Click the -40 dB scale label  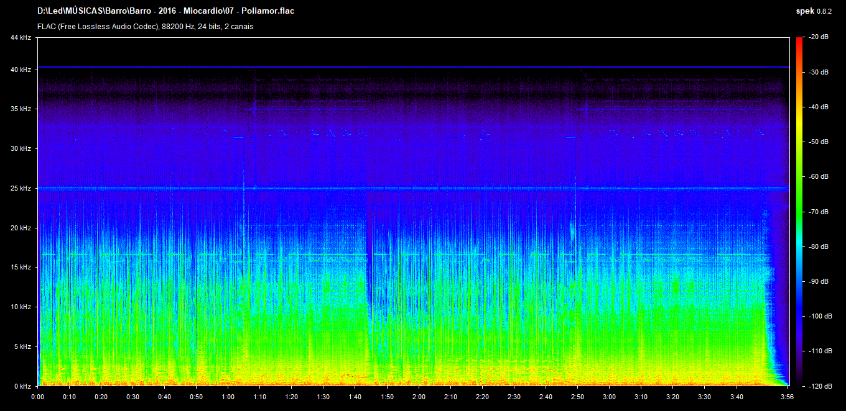(x=818, y=107)
